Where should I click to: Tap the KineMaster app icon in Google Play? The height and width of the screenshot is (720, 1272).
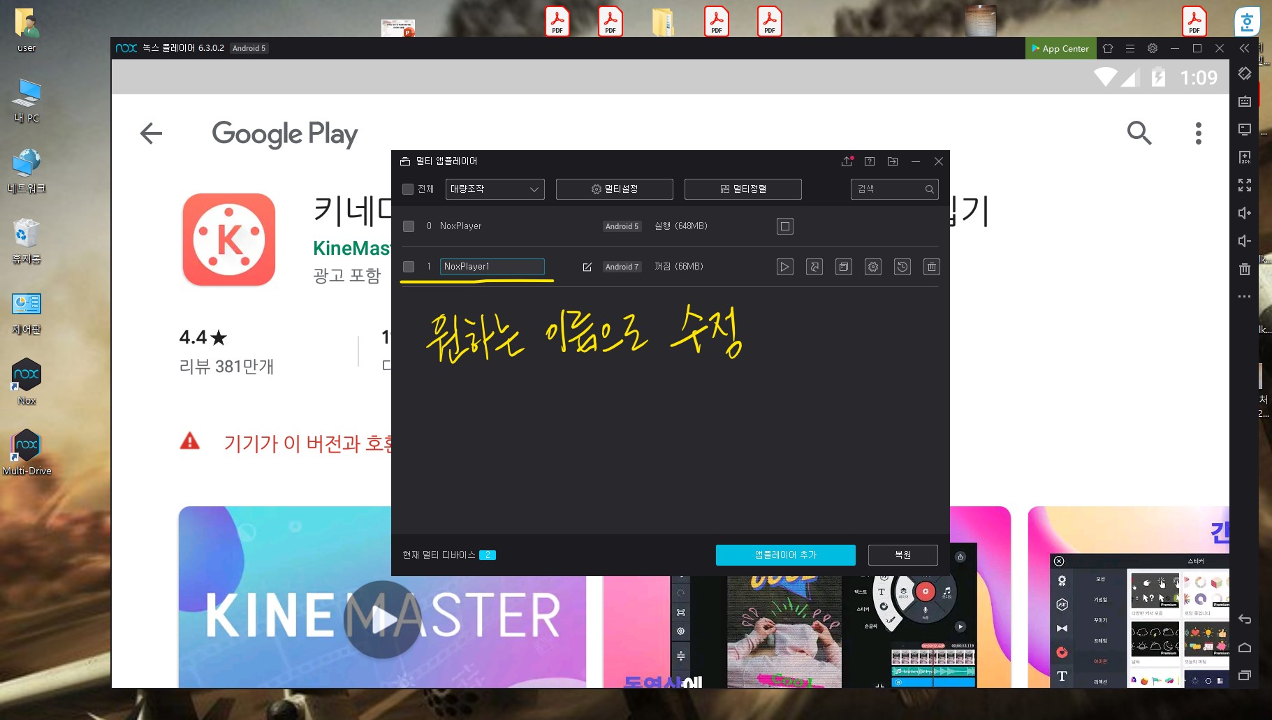tap(229, 240)
